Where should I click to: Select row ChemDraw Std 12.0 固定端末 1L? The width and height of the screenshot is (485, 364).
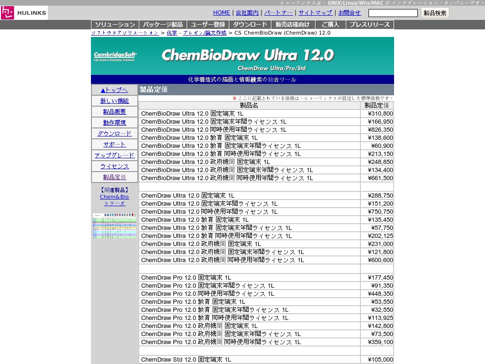tap(249, 360)
